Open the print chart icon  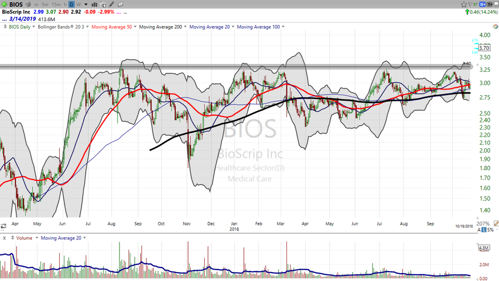pyautogui.click(x=28, y=5)
